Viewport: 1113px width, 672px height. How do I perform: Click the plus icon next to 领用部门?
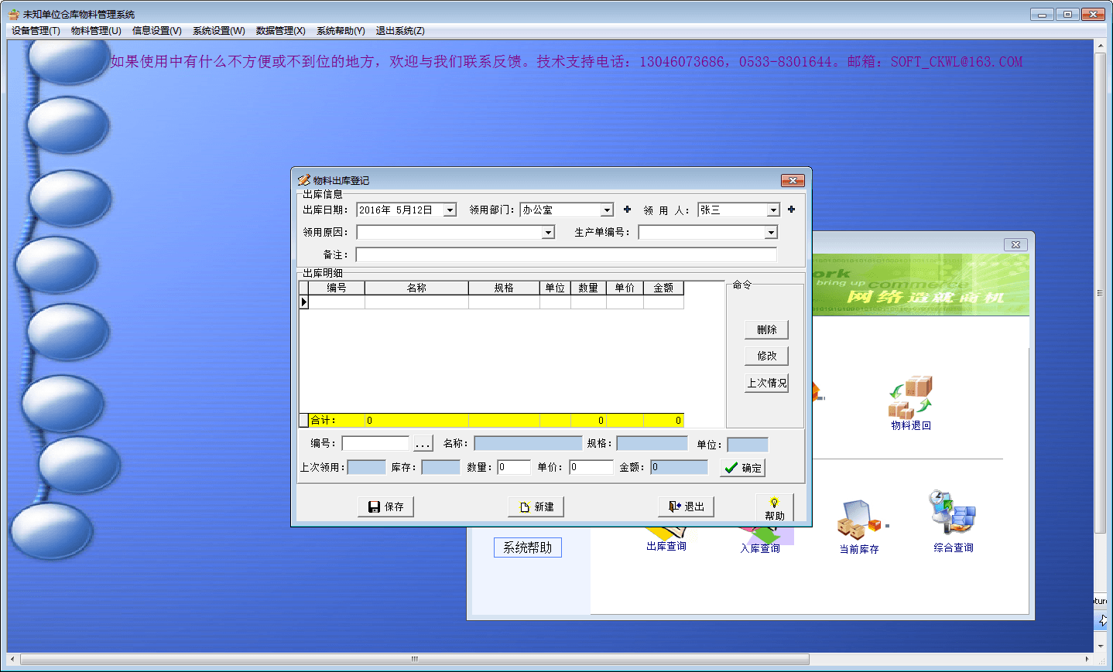coord(627,210)
